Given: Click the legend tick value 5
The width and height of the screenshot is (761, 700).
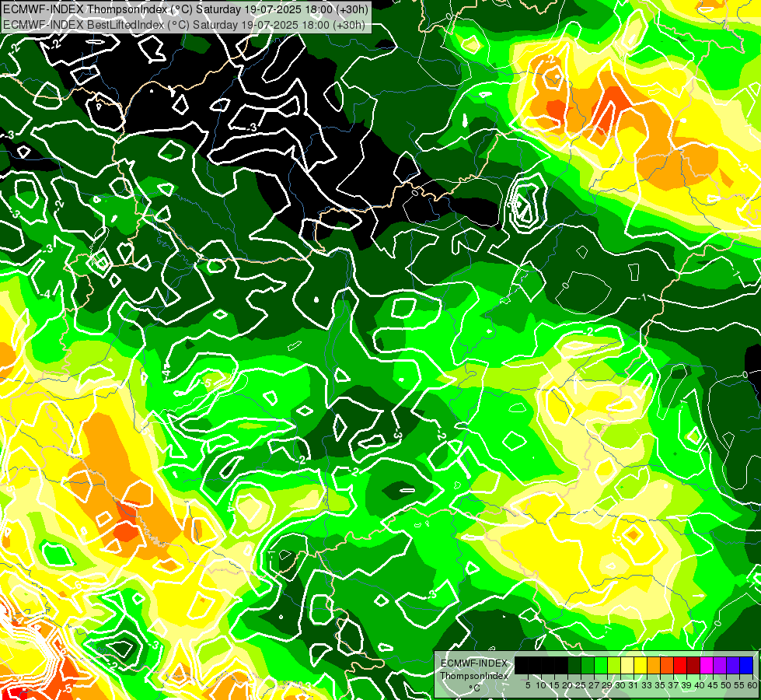Looking at the screenshot, I should (x=528, y=685).
